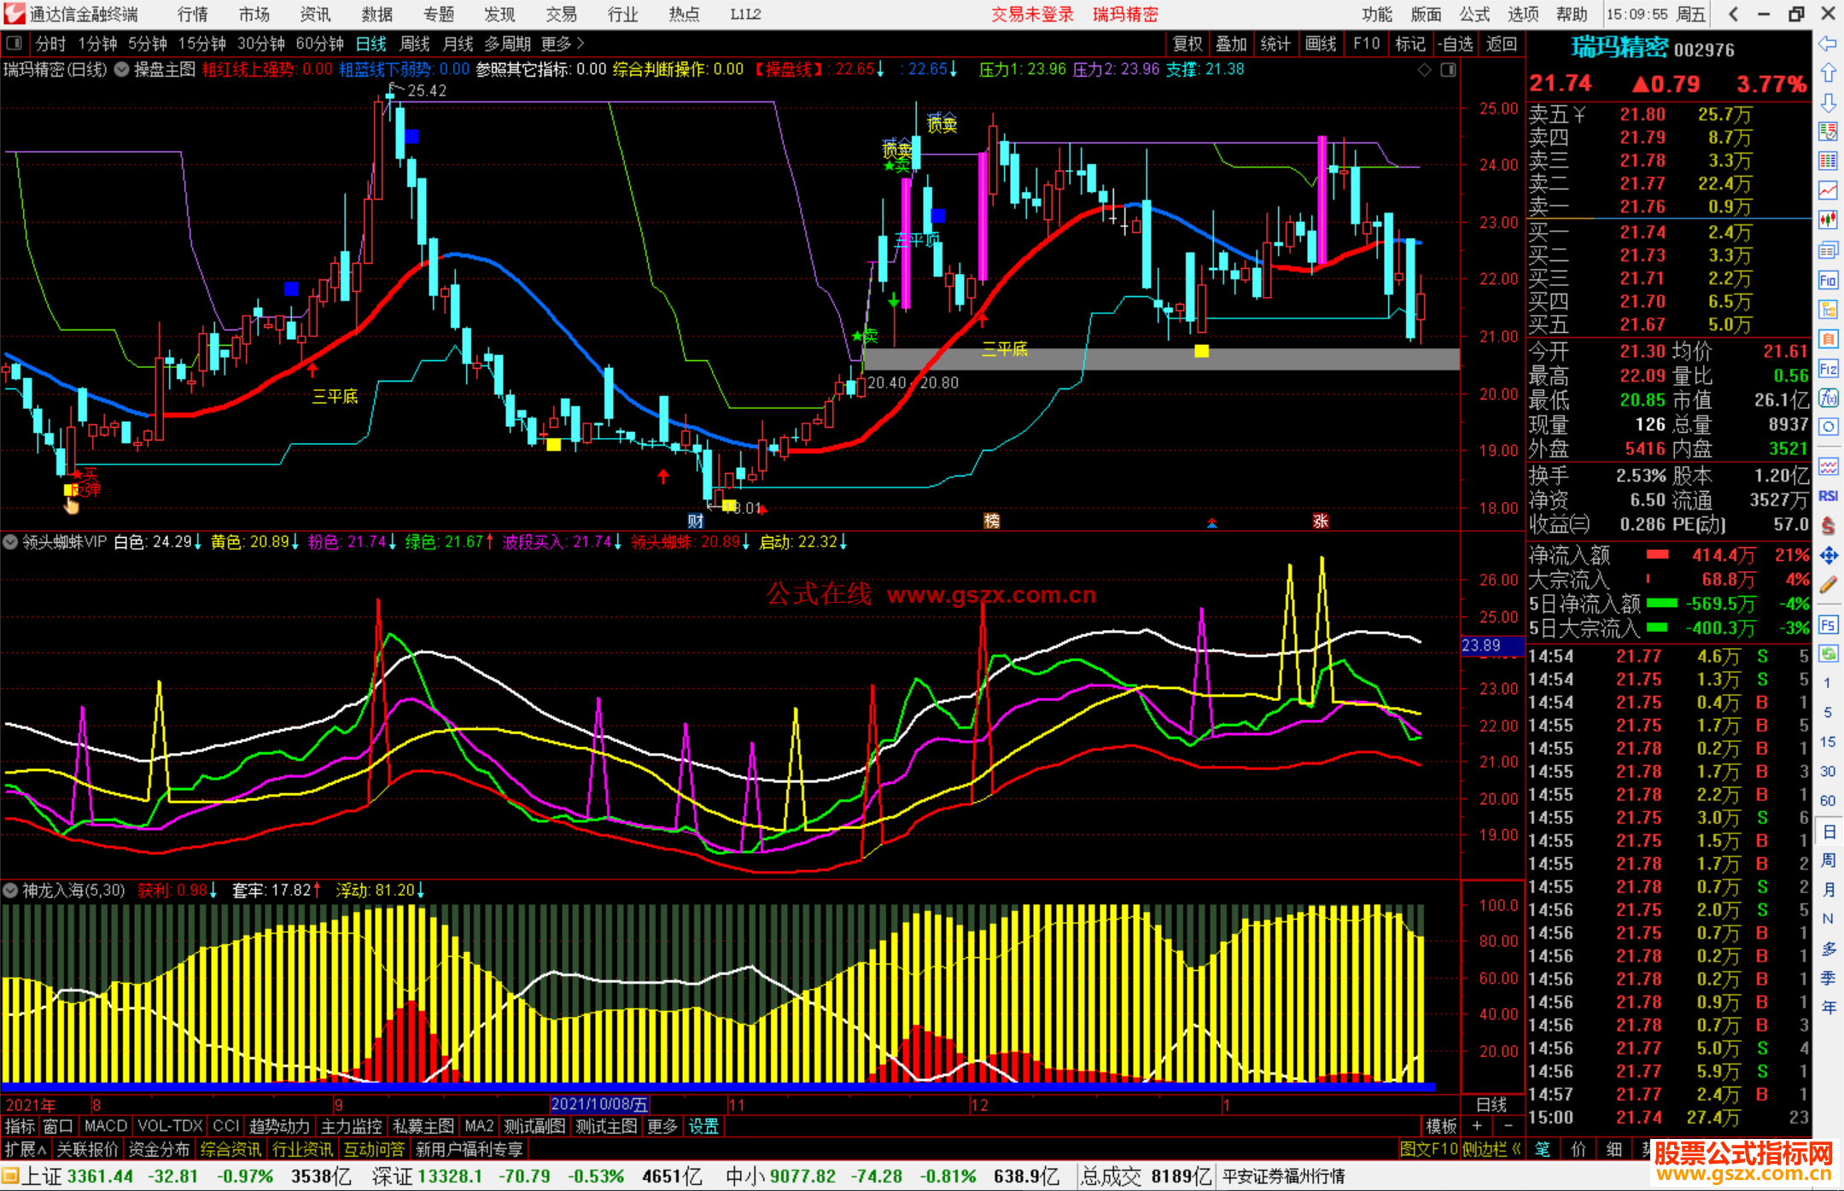Open the f(x) formula icon in sidebar

pos(1828,398)
